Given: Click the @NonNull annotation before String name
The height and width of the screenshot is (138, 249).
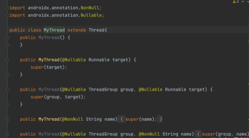Looking at the screenshot, I should pyautogui.click(x=73, y=119).
